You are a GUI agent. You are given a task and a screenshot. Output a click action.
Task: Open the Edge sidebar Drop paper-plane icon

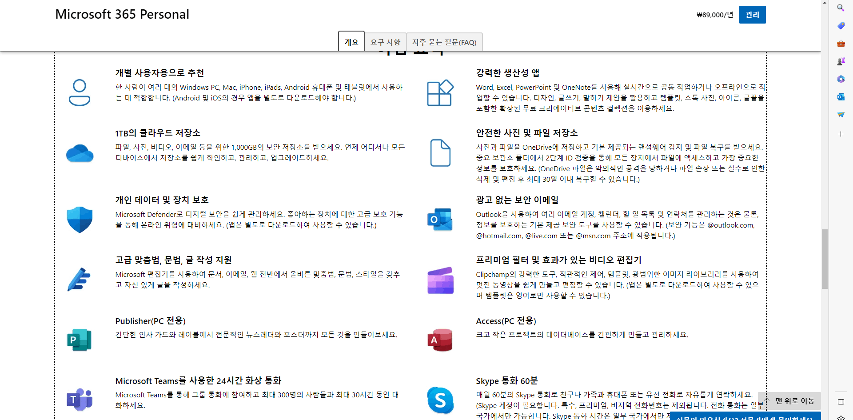pyautogui.click(x=841, y=115)
